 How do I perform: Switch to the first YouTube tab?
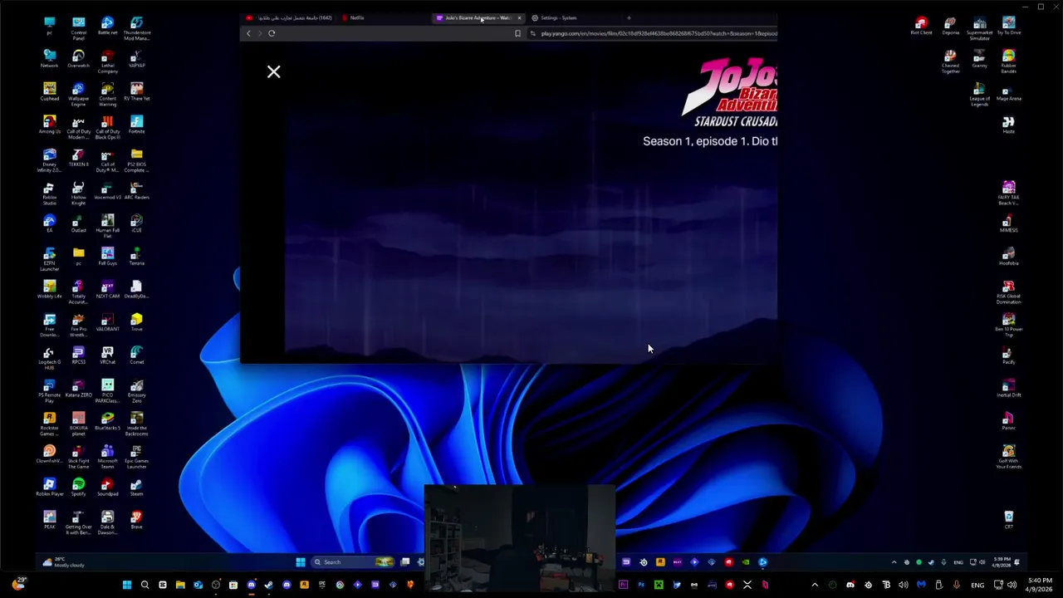coord(289,17)
